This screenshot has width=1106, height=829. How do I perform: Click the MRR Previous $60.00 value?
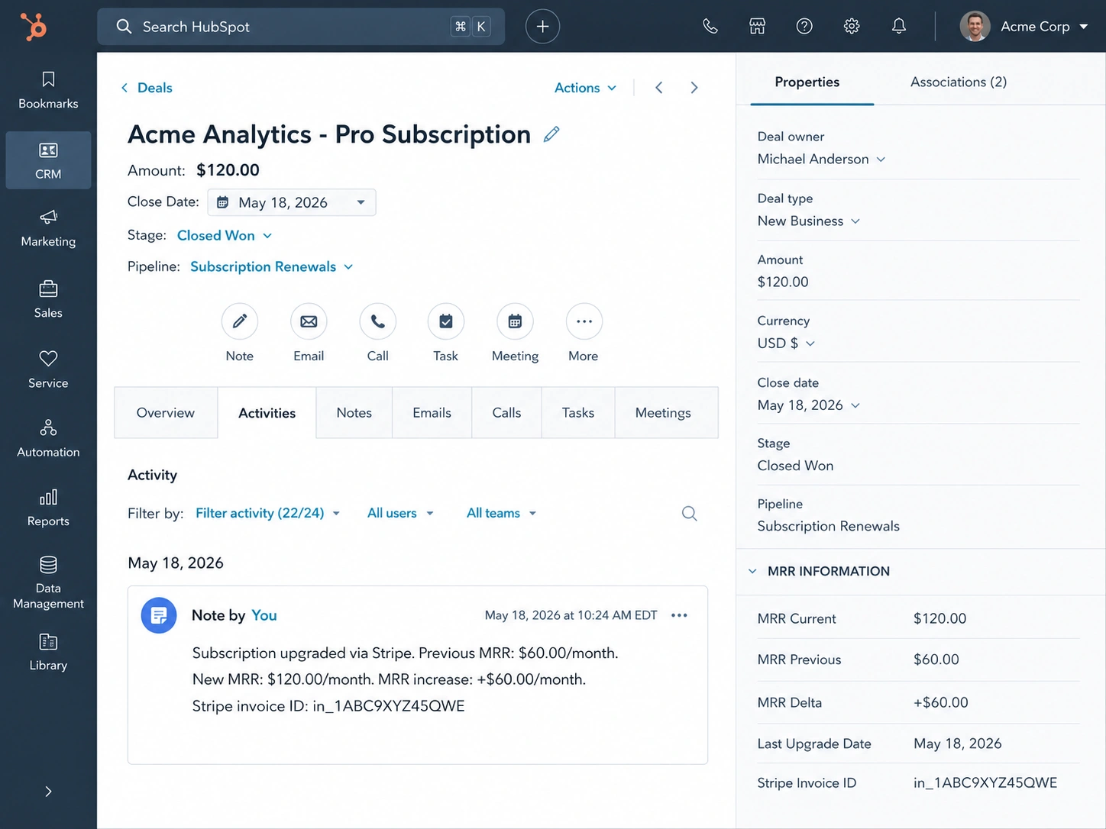click(936, 660)
